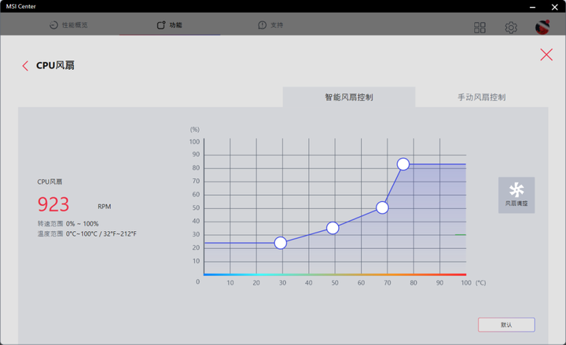This screenshot has width=566, height=345.
Task: Switch to the 功能 tab
Action: pos(170,25)
